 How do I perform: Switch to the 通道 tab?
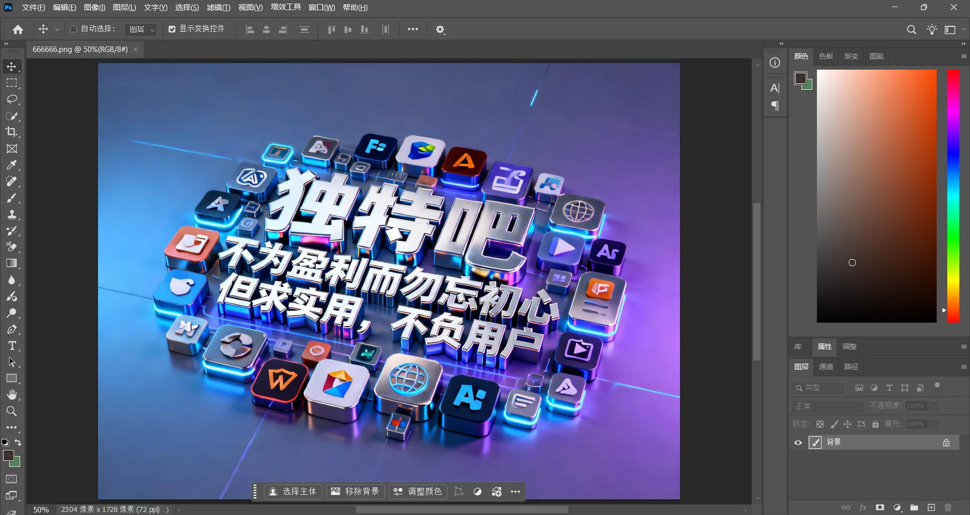pyautogui.click(x=826, y=367)
